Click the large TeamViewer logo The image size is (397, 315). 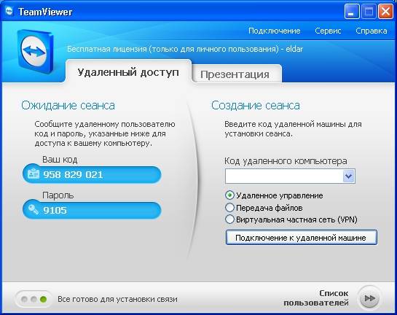(36, 51)
